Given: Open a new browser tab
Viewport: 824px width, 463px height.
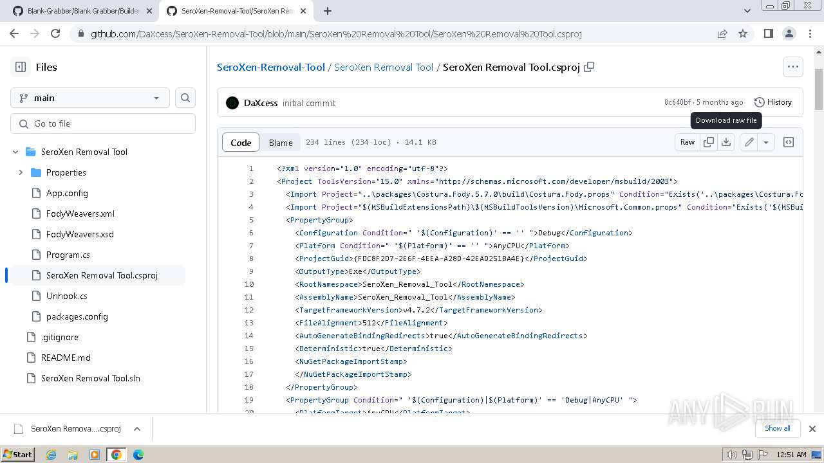Looking at the screenshot, I should pyautogui.click(x=327, y=11).
